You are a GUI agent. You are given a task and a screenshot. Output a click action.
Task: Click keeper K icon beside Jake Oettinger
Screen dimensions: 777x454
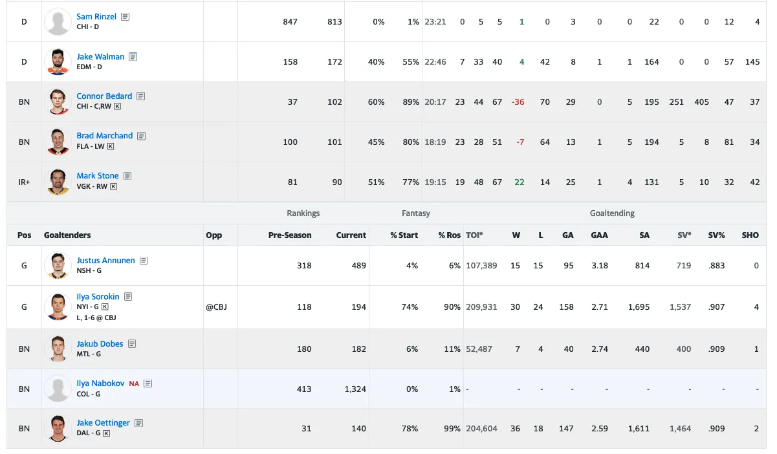coord(107,433)
